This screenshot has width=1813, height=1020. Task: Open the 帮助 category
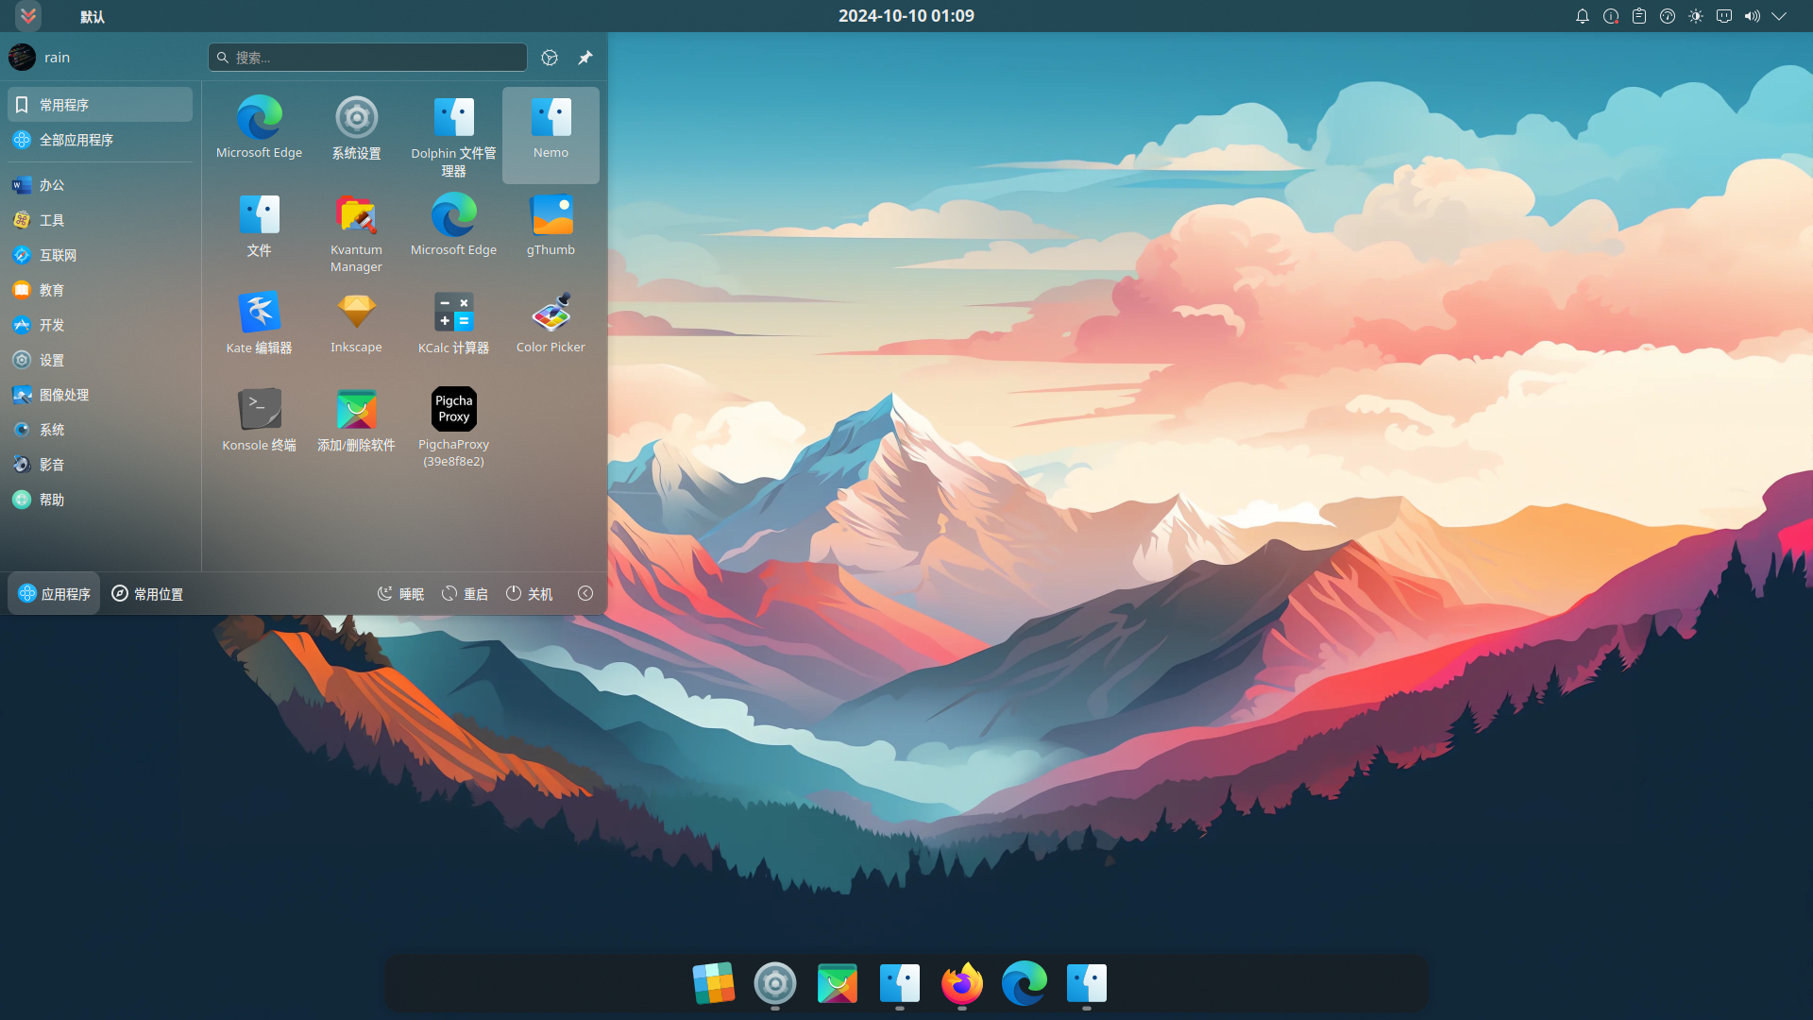tap(100, 500)
